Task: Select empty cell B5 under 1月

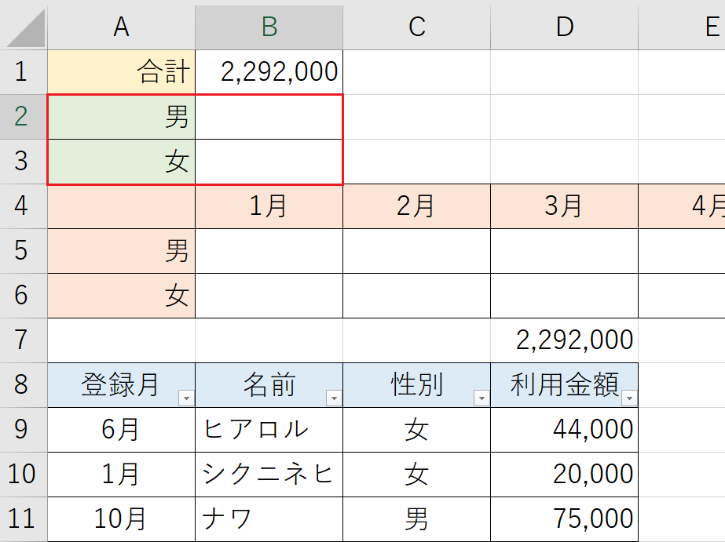Action: coord(269,251)
